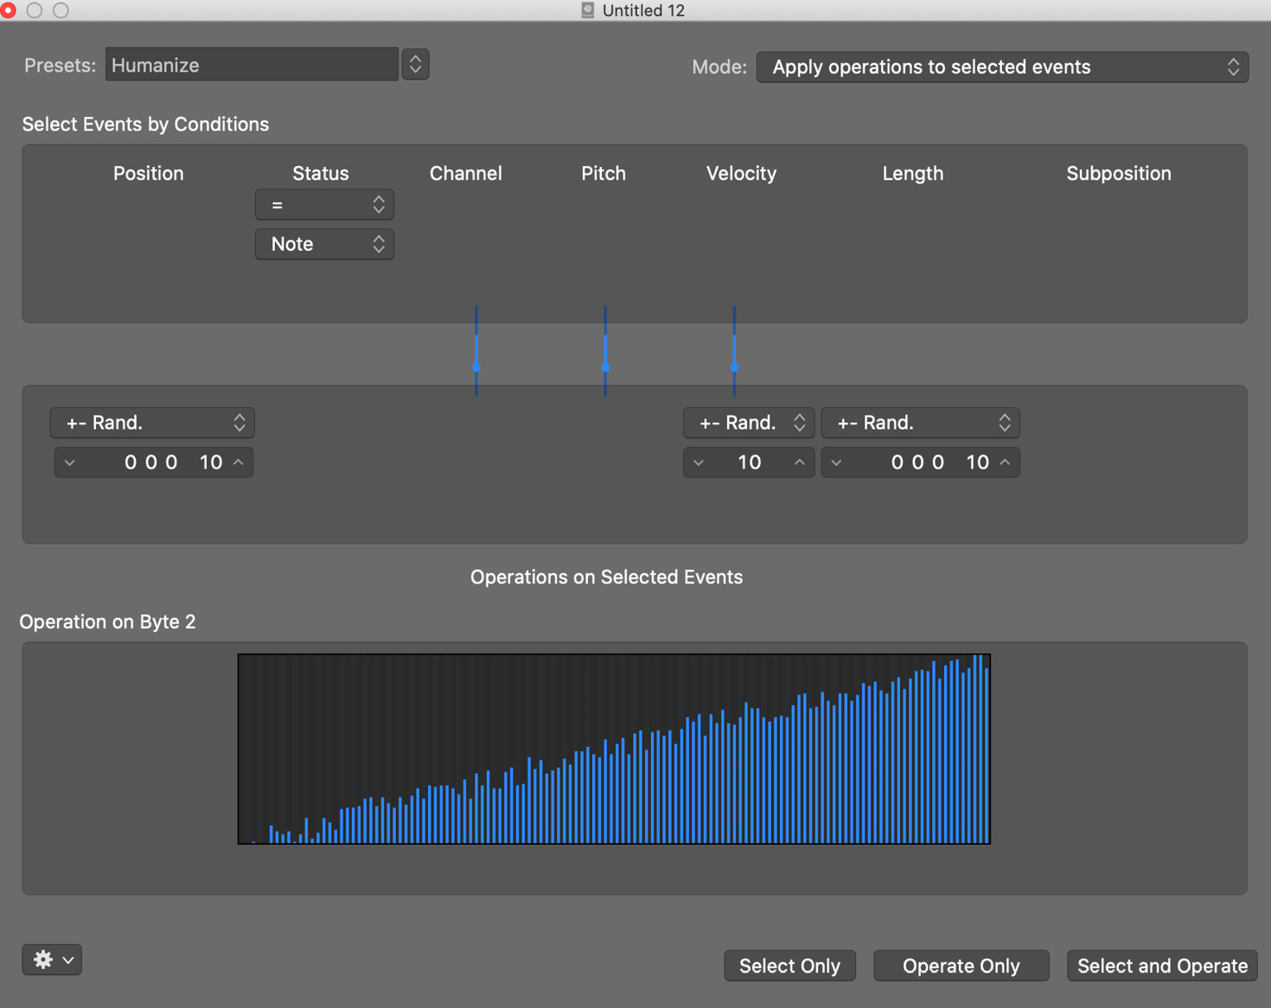1271x1008 pixels.
Task: Click the Pitch routing line handle
Action: click(605, 367)
